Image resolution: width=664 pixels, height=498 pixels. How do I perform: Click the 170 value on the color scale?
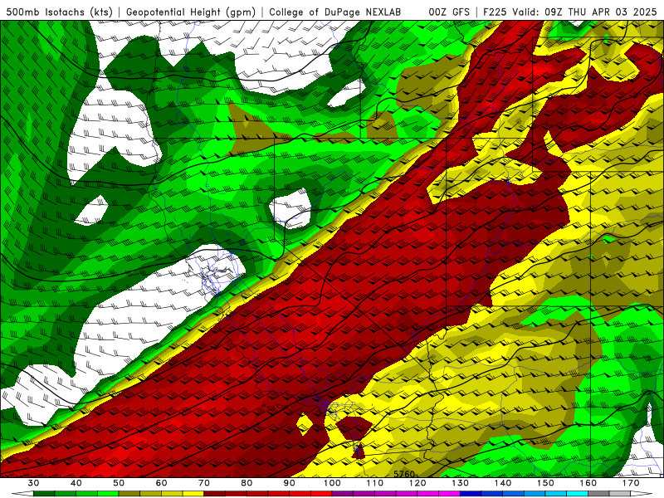tap(631, 483)
